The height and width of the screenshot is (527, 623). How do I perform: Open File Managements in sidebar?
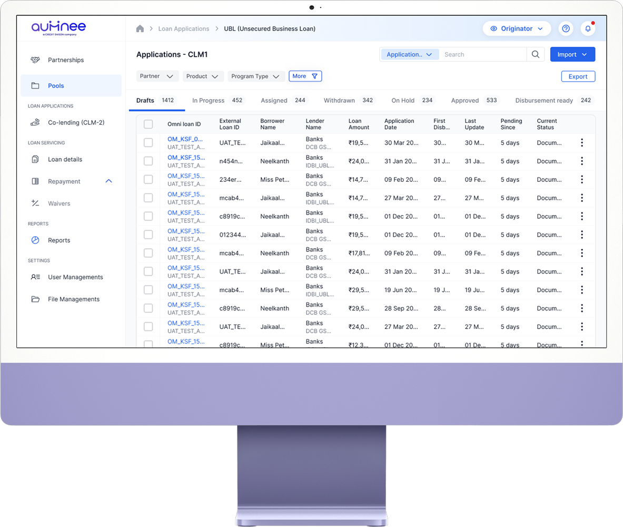click(x=74, y=299)
